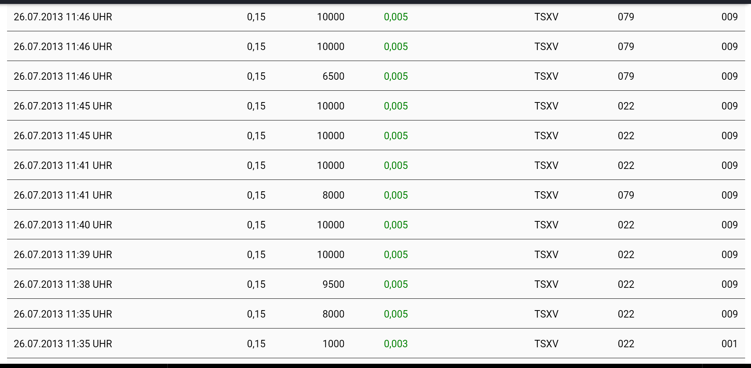Screen dimensions: 751x368
Task: Select TSXV in the 11:40 row
Action: click(x=546, y=225)
